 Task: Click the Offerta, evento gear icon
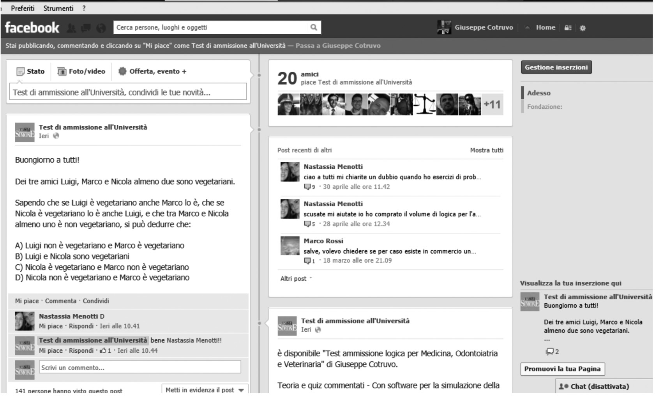pyautogui.click(x=122, y=71)
